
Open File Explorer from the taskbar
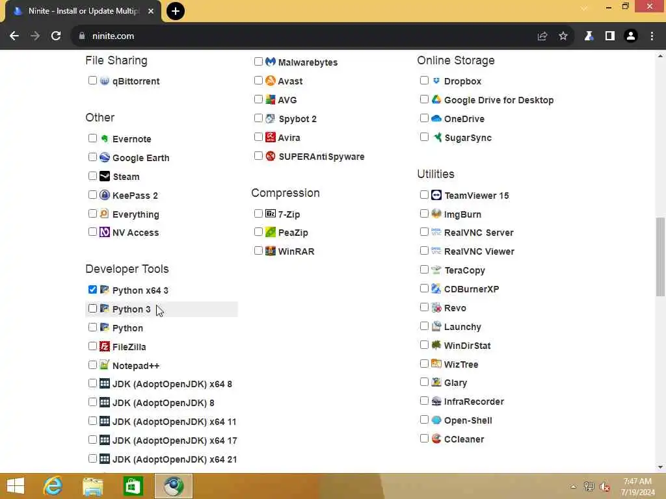point(92,486)
